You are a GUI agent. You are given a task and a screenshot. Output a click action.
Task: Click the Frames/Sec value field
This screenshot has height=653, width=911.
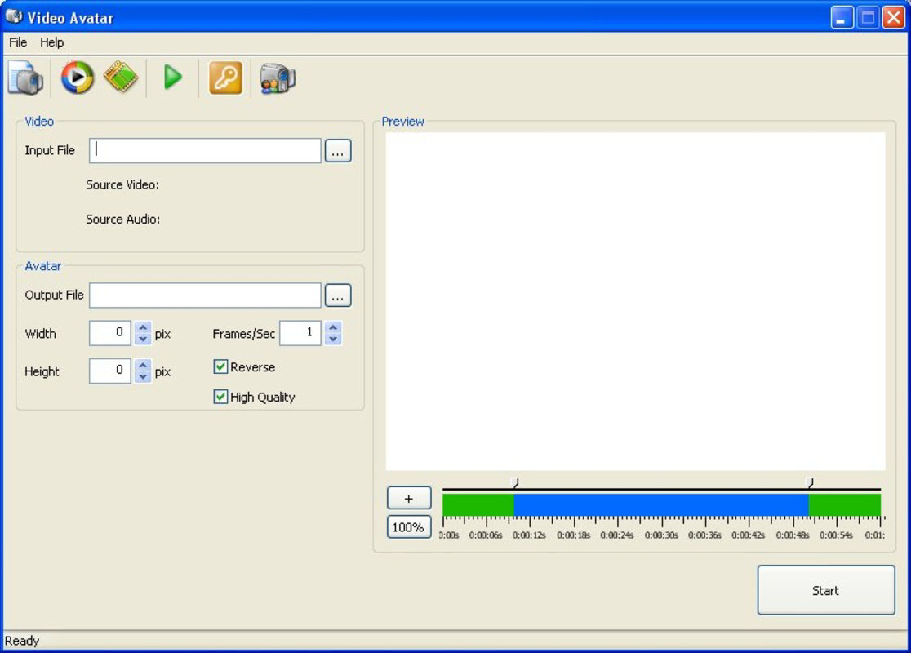tap(300, 333)
